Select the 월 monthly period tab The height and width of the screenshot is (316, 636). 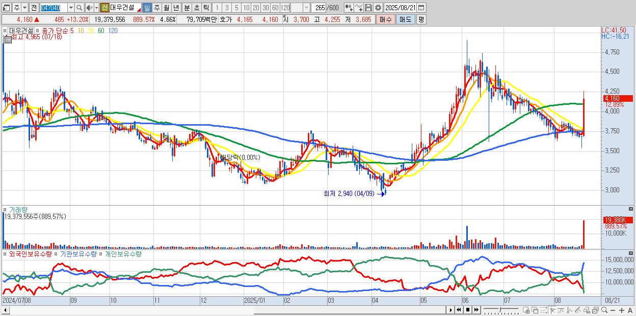pyautogui.click(x=166, y=8)
